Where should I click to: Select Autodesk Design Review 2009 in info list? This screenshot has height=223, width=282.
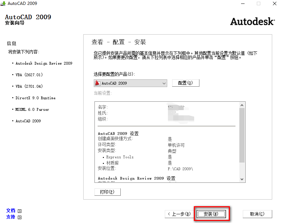click(44, 63)
